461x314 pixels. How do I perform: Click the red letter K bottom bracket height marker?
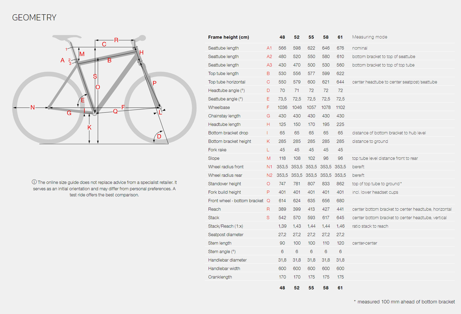point(90,128)
